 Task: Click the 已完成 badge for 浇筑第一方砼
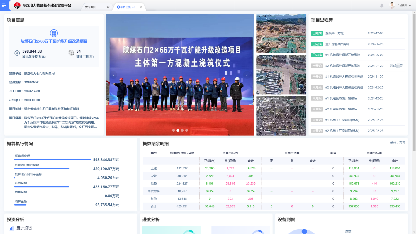(x=317, y=33)
